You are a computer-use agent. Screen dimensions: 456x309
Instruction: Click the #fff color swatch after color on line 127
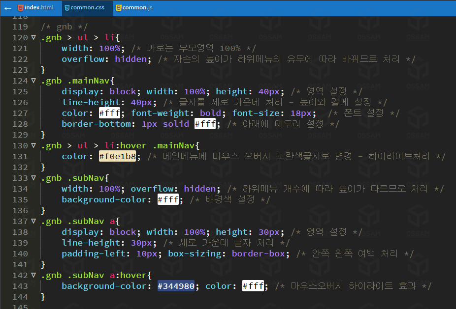pyautogui.click(x=109, y=113)
